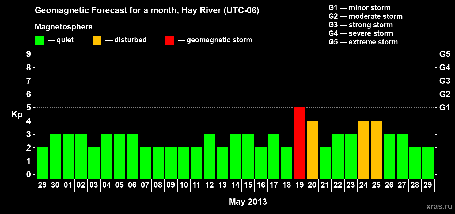Click the green bar for day 12

point(210,156)
